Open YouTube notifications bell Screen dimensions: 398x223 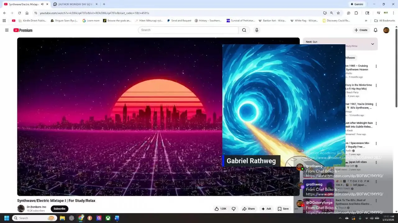click(x=375, y=30)
